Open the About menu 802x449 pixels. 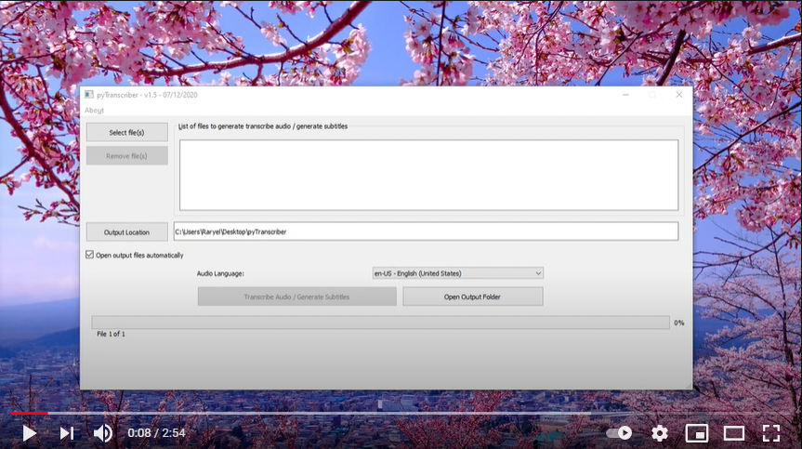(x=95, y=111)
